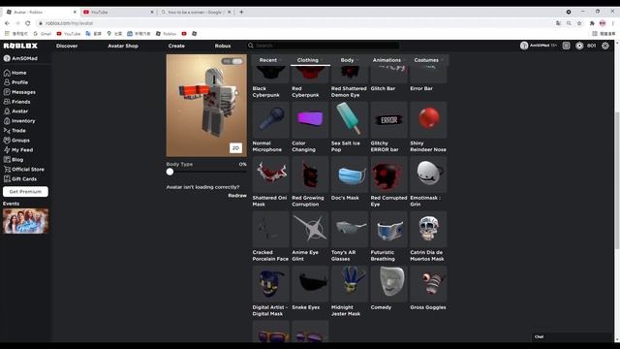Open the Discover menu

pyautogui.click(x=67, y=46)
